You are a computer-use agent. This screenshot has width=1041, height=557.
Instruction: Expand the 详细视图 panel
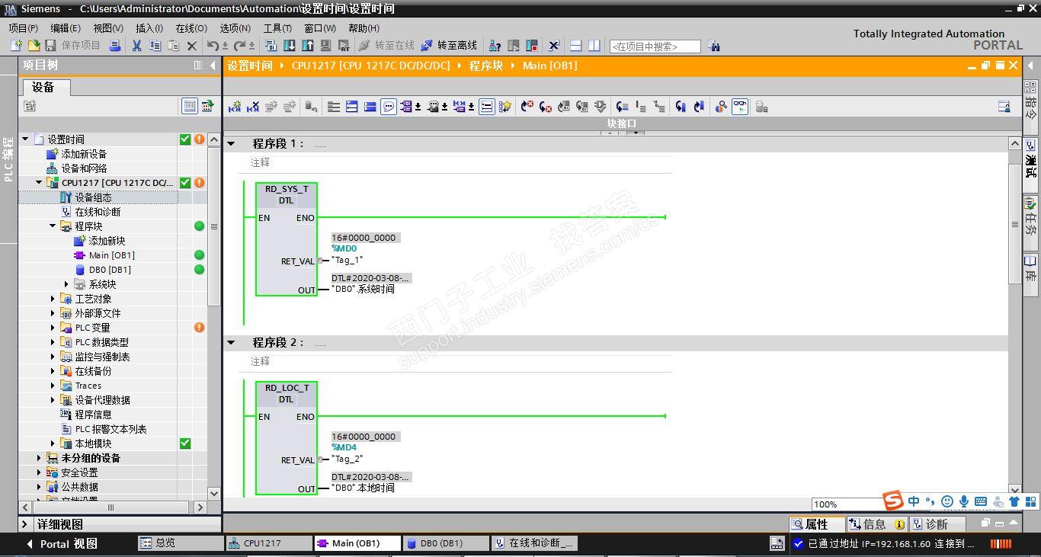(25, 524)
